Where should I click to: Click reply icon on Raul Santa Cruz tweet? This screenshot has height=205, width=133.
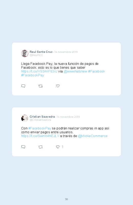23,86
